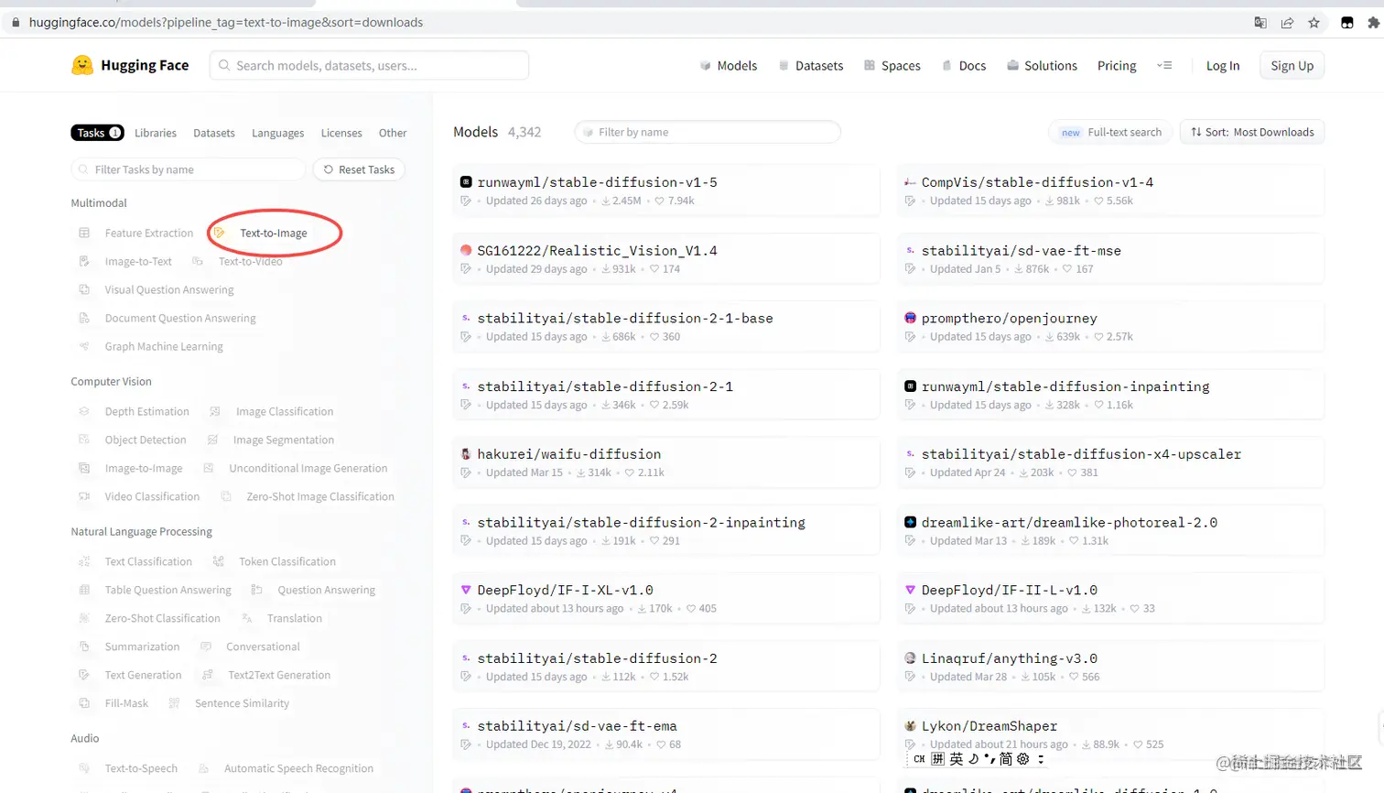Click the SG161222 avatar icon

466,250
